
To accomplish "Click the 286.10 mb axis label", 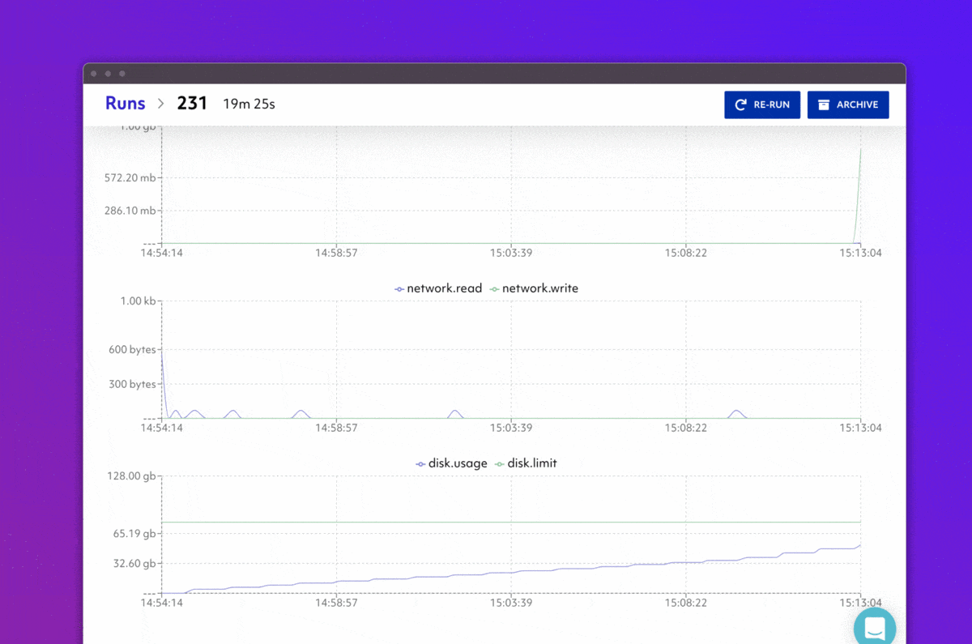I will pos(130,211).
